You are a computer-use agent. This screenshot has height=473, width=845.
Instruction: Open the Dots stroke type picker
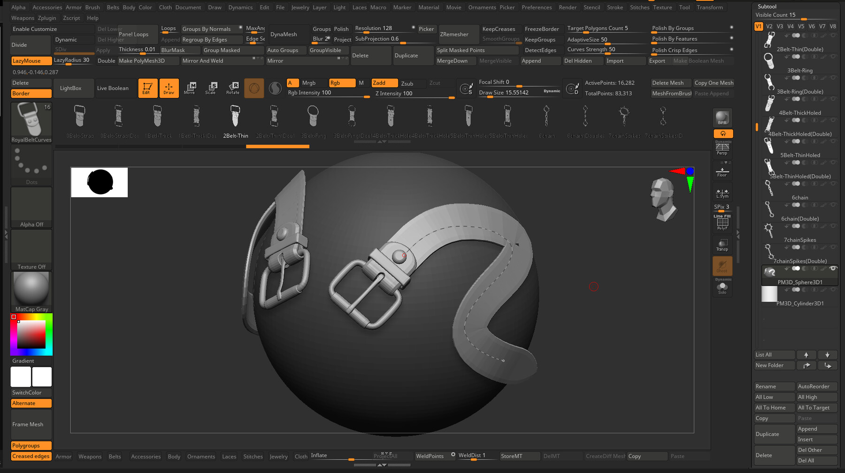31,165
